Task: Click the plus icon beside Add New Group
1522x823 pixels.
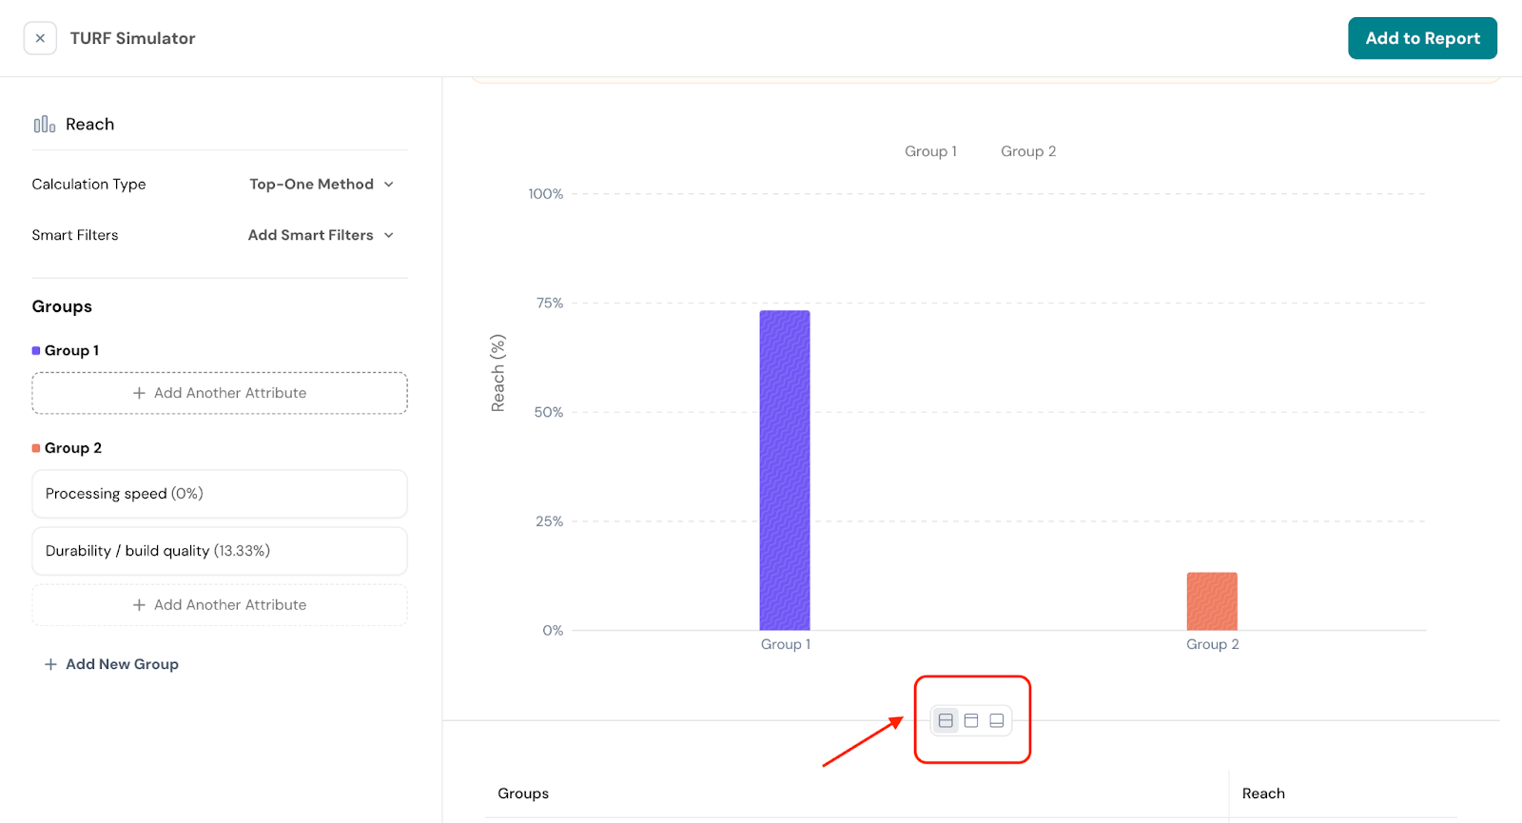Action: (50, 664)
